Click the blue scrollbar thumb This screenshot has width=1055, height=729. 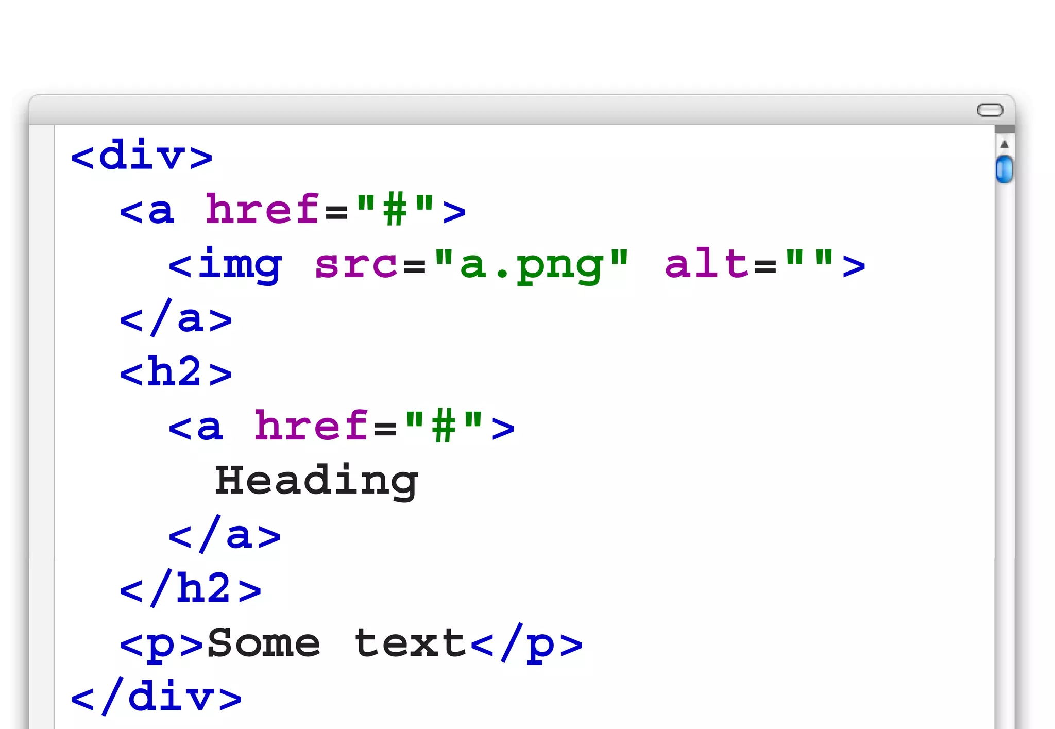pyautogui.click(x=1004, y=169)
